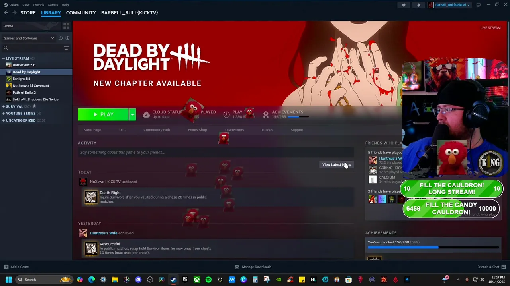
Task: Enter Big Picture mode monitor icon
Action: 478,5
